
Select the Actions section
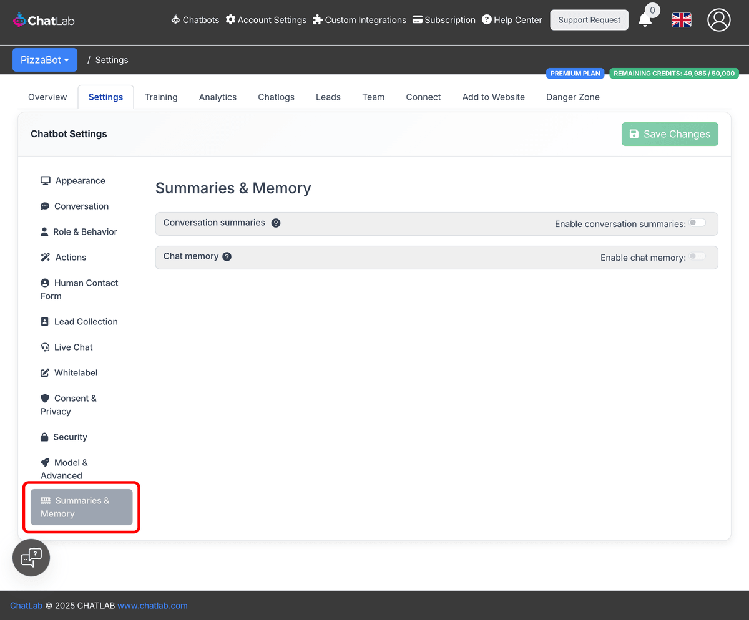[70, 257]
